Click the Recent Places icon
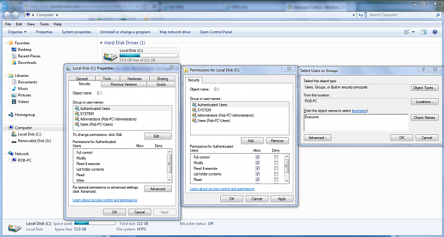This screenshot has width=444, height=237. (14, 56)
